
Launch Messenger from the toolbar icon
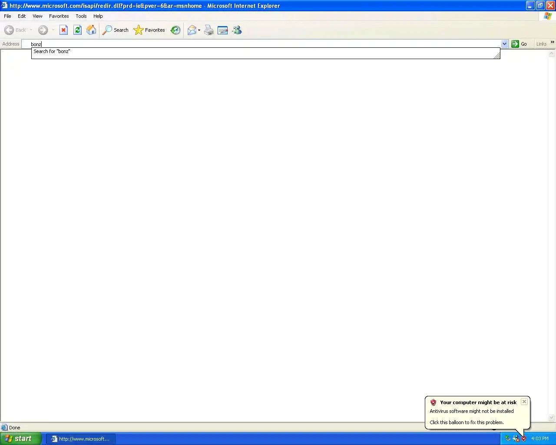click(x=237, y=30)
